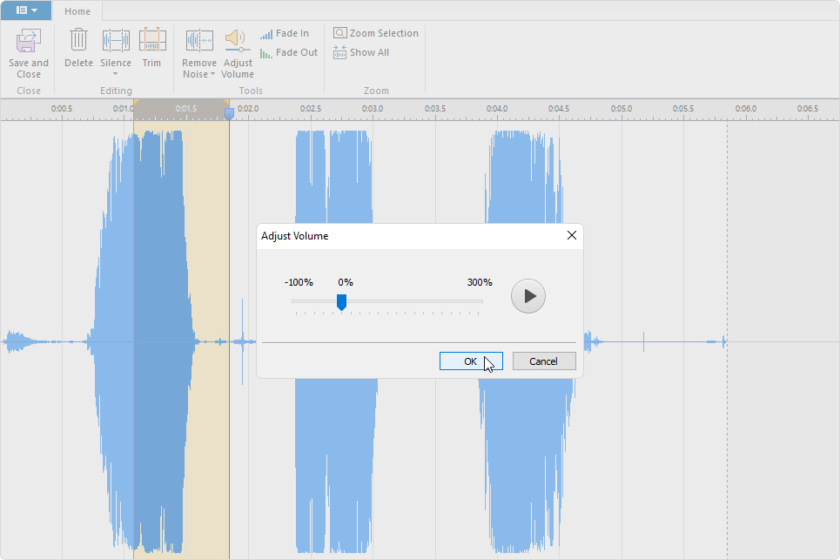The width and height of the screenshot is (840, 560).
Task: Open the Adjust Volume speaker tool
Action: pyautogui.click(x=237, y=40)
